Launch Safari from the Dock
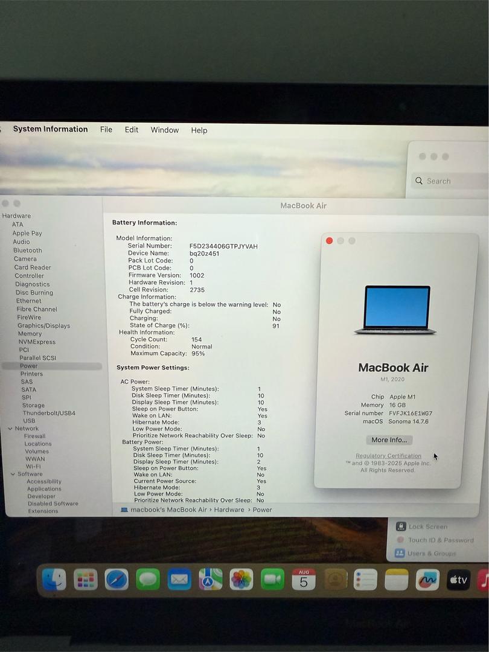 117,579
